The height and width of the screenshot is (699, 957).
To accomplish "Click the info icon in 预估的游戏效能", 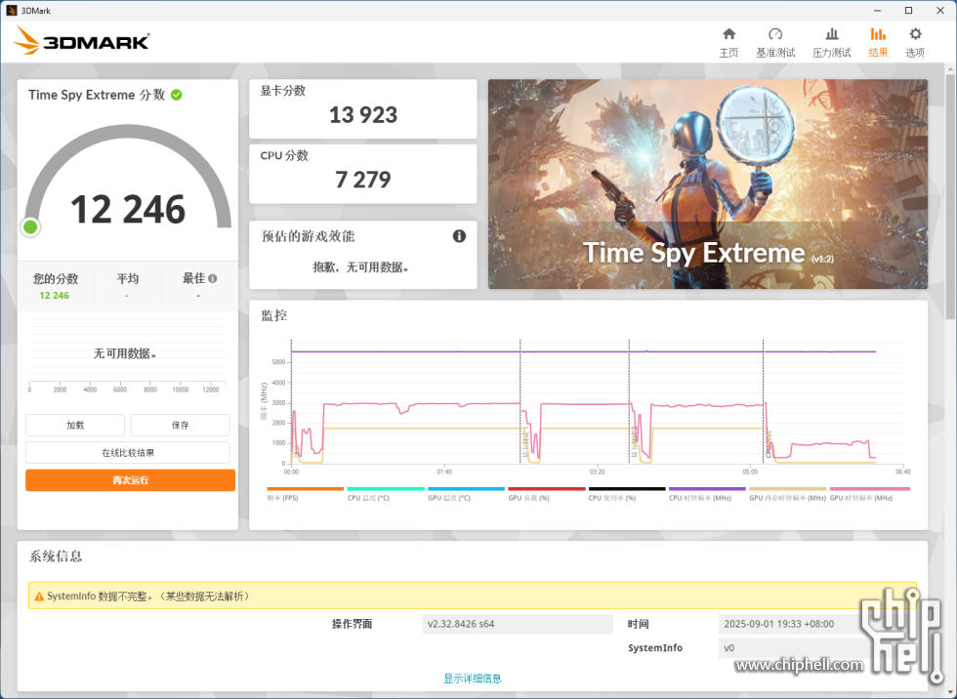I will point(459,236).
